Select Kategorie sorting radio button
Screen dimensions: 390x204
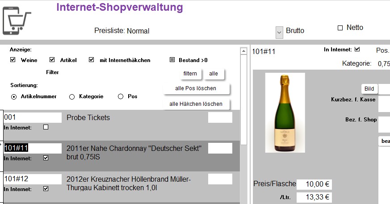(72, 96)
